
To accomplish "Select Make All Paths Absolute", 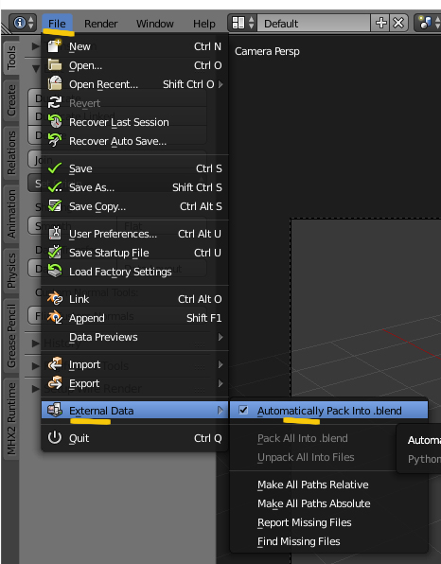I will click(x=328, y=503).
